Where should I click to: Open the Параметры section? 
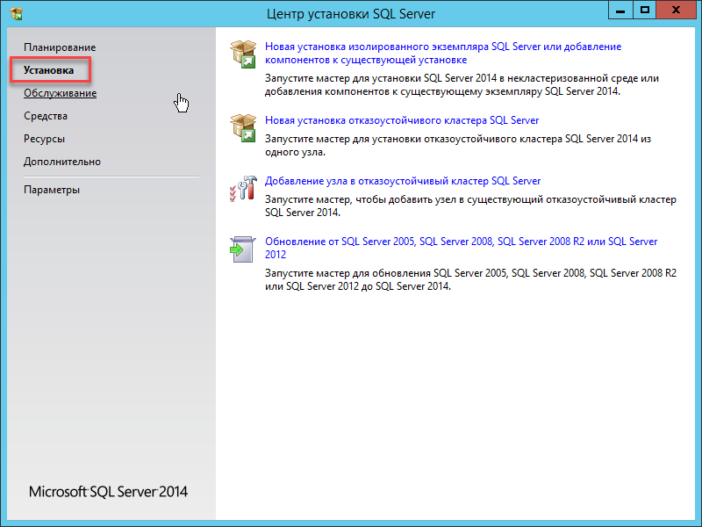pos(52,190)
